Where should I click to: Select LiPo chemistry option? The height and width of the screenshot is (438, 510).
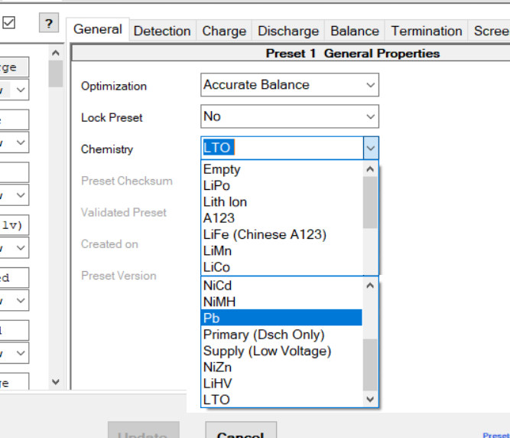[x=216, y=186]
